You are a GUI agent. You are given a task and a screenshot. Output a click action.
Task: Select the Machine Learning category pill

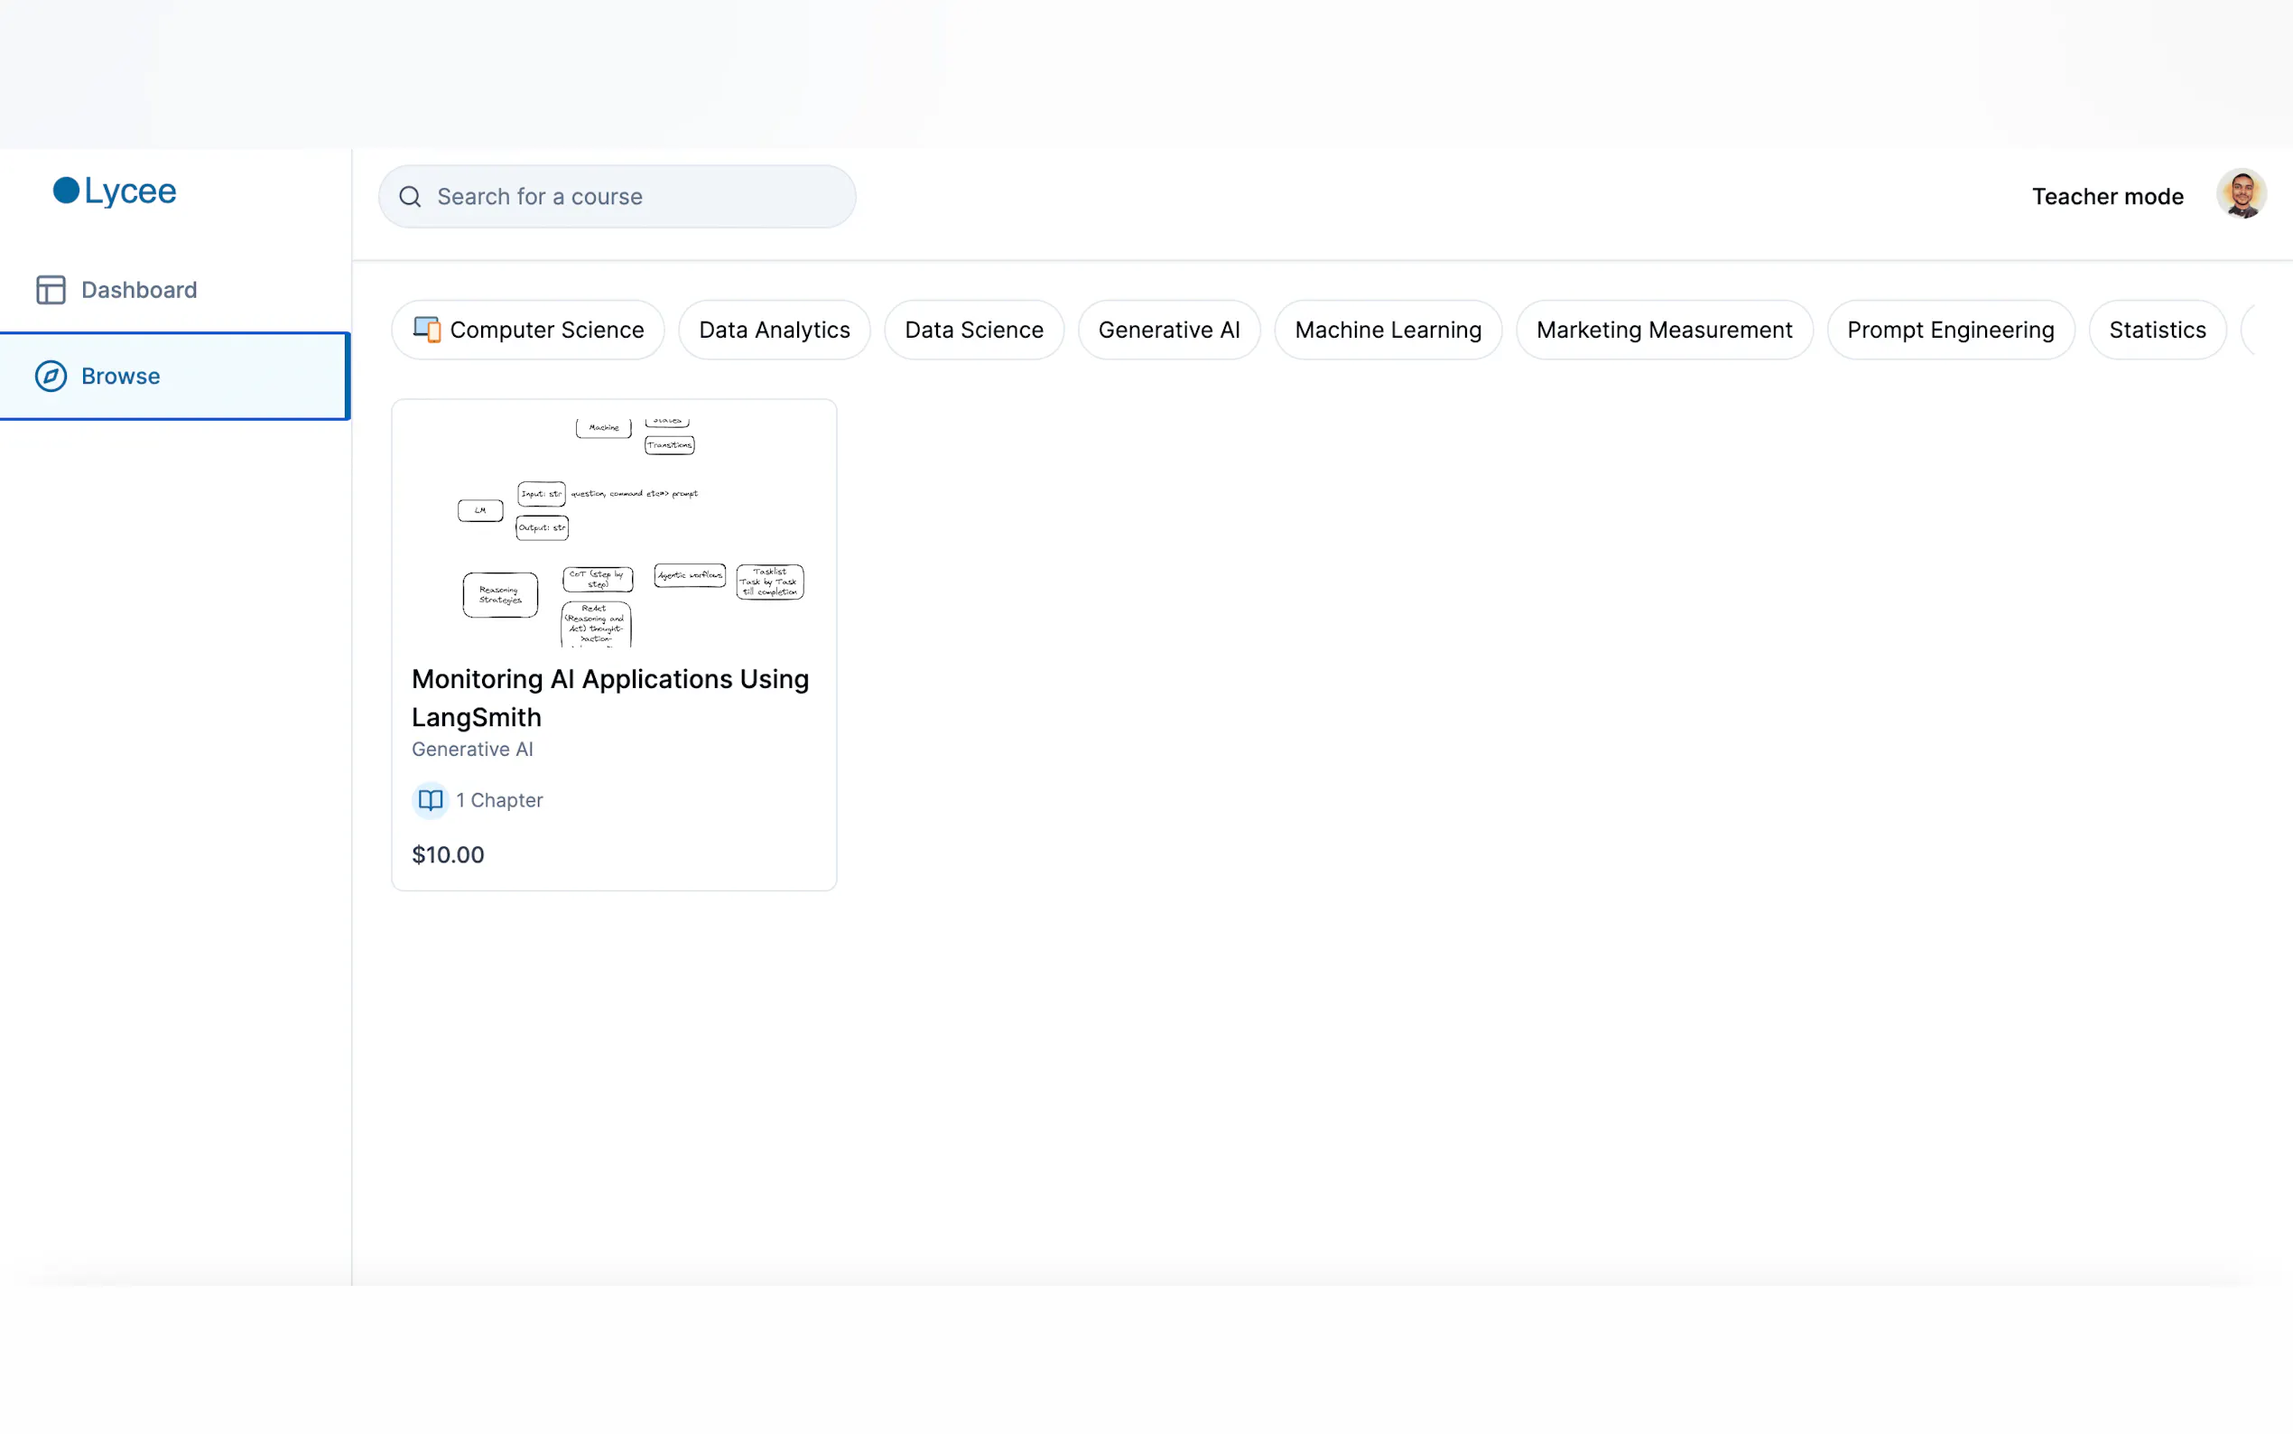pos(1387,329)
